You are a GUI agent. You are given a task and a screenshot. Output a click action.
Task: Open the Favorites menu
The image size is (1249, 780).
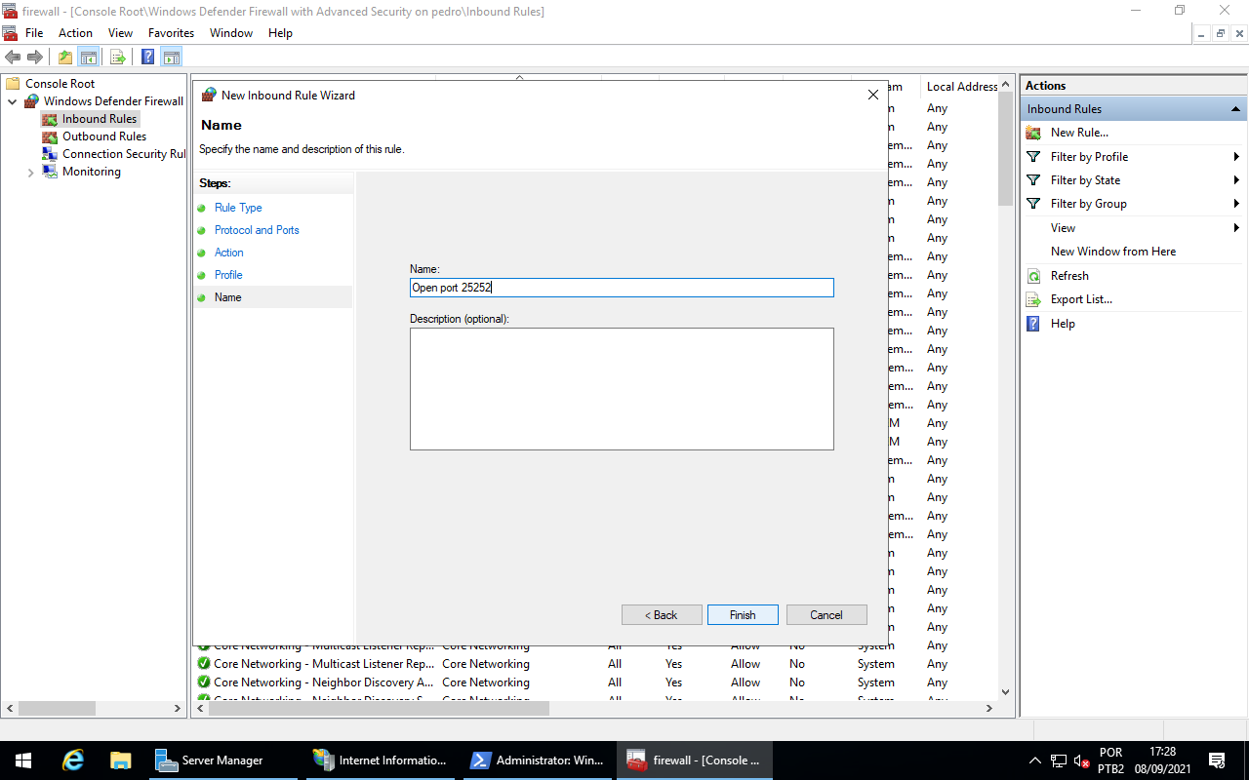click(171, 33)
